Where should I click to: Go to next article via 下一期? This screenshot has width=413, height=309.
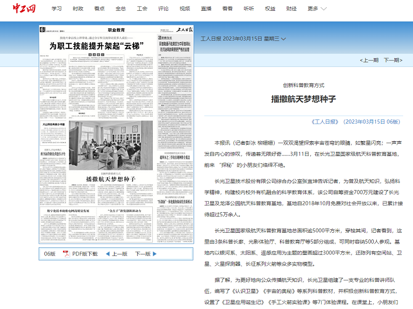click(x=392, y=60)
